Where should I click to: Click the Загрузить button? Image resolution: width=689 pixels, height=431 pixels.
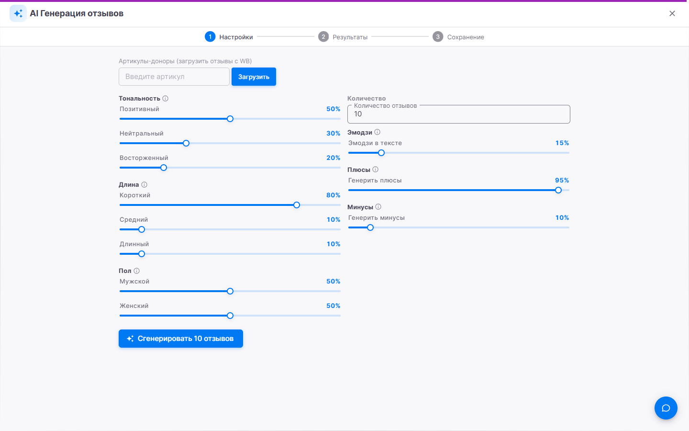click(254, 77)
